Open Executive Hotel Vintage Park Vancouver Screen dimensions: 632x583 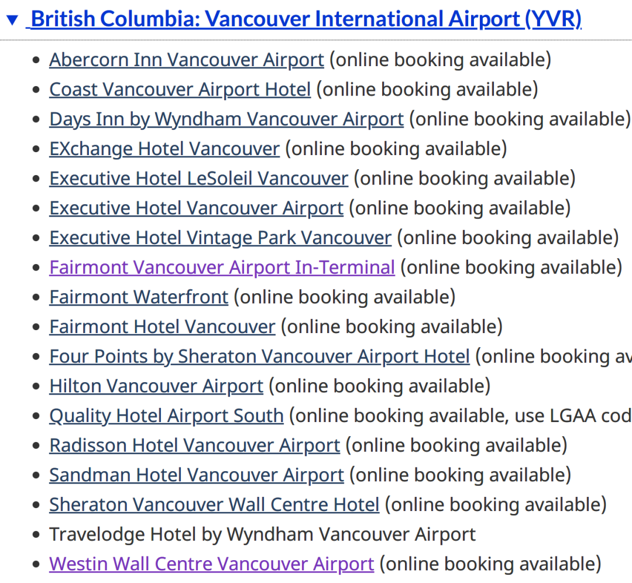(220, 238)
